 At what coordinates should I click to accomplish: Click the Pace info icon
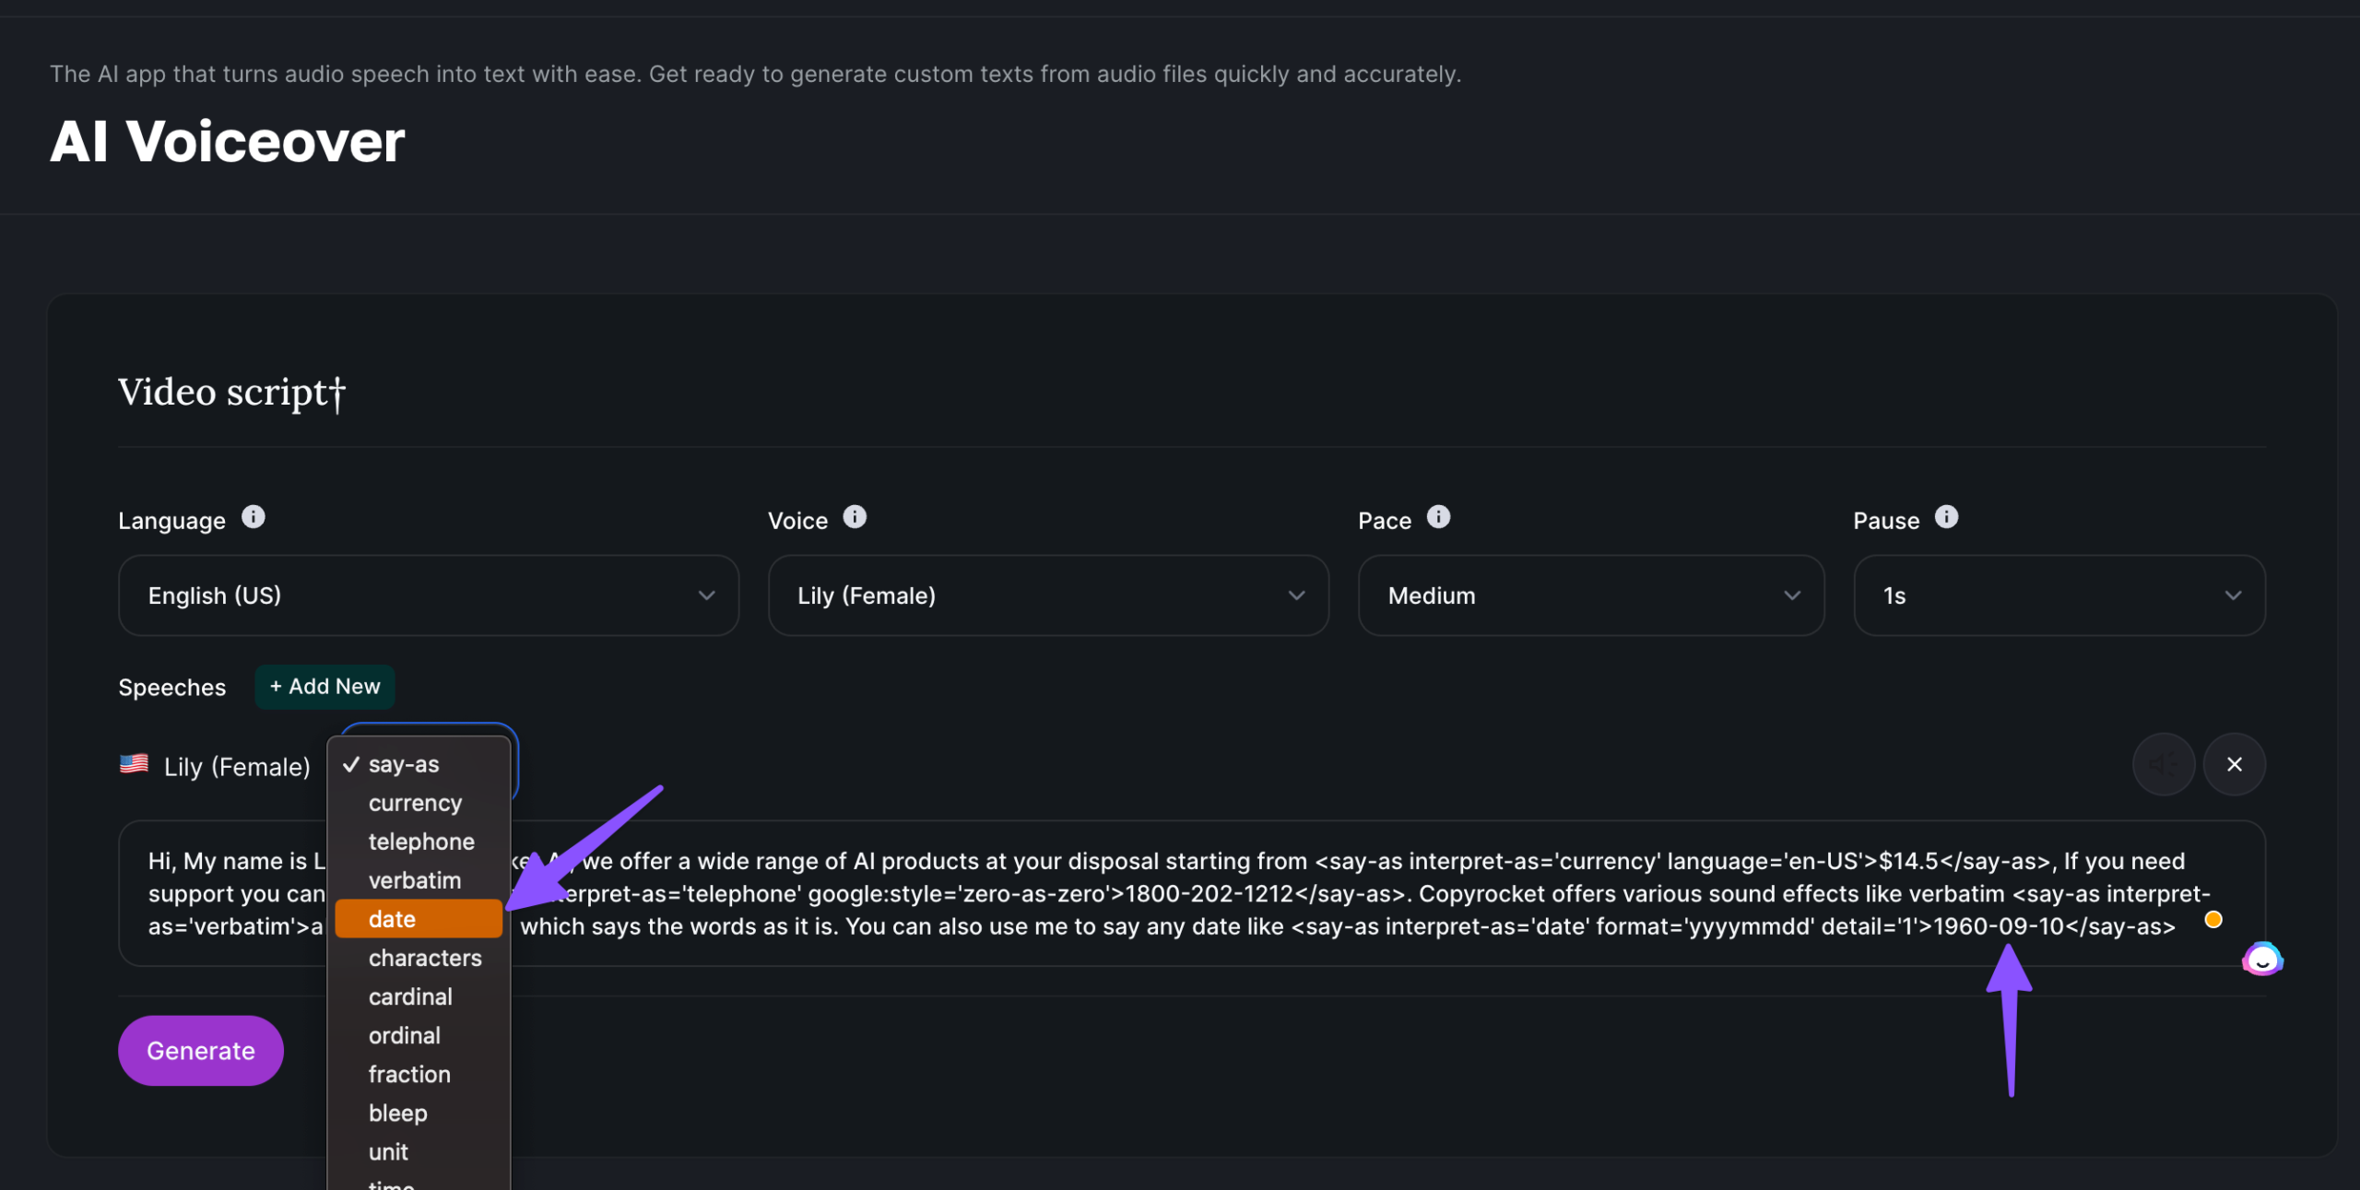coord(1438,517)
